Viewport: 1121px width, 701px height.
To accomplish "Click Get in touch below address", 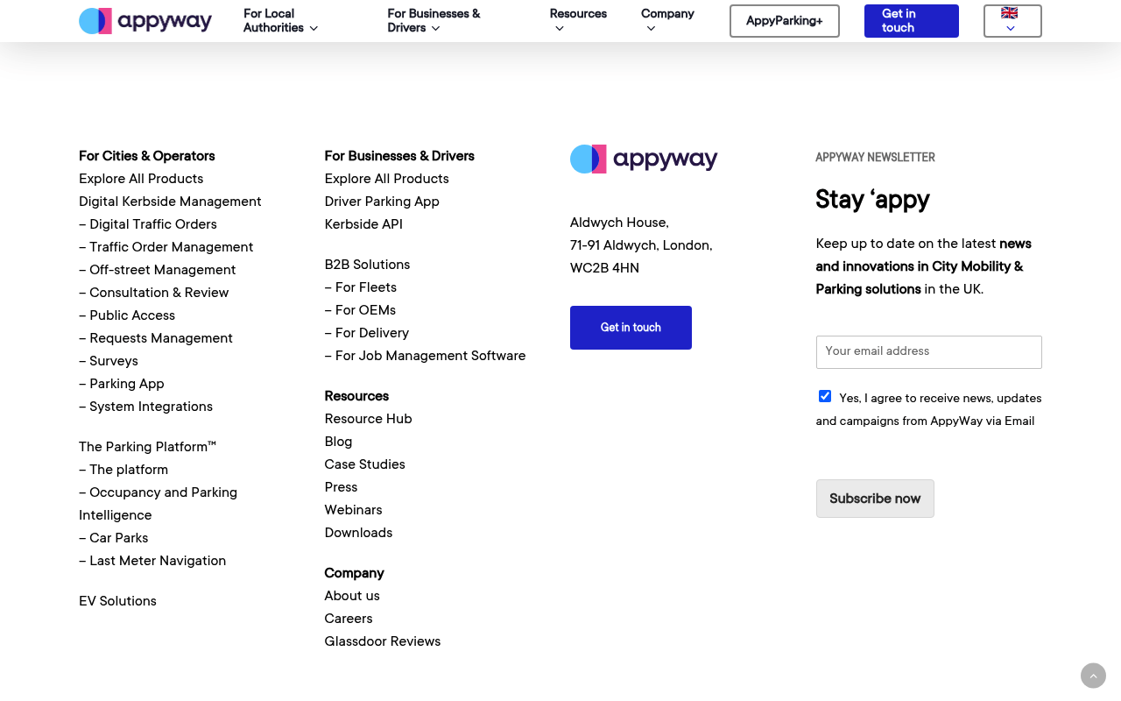I will (x=631, y=328).
